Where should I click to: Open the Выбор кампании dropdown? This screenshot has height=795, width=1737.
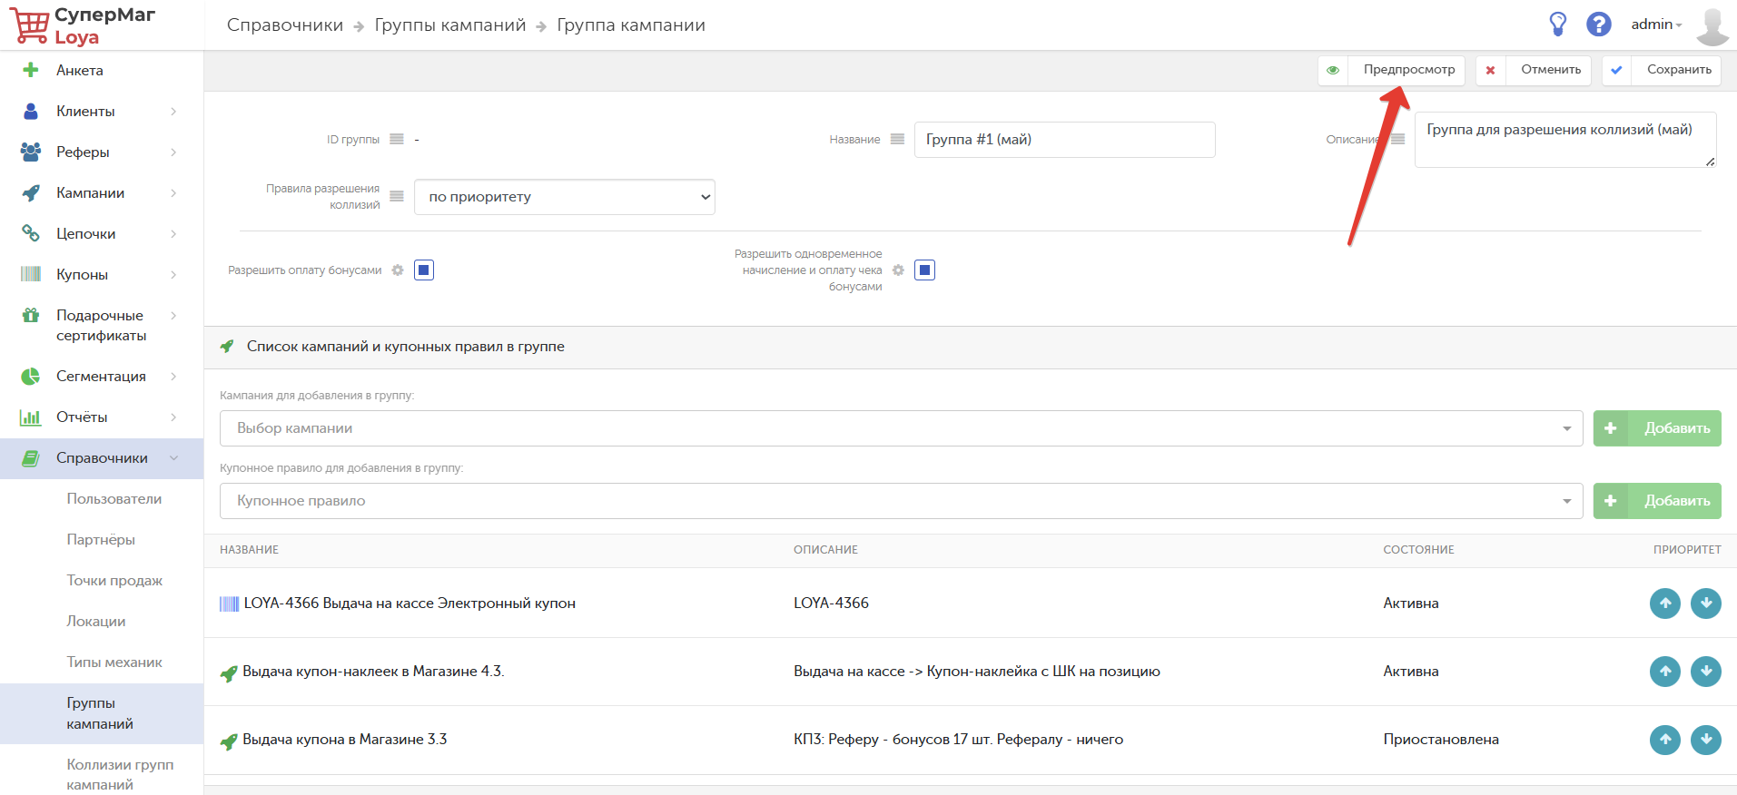[x=901, y=428]
